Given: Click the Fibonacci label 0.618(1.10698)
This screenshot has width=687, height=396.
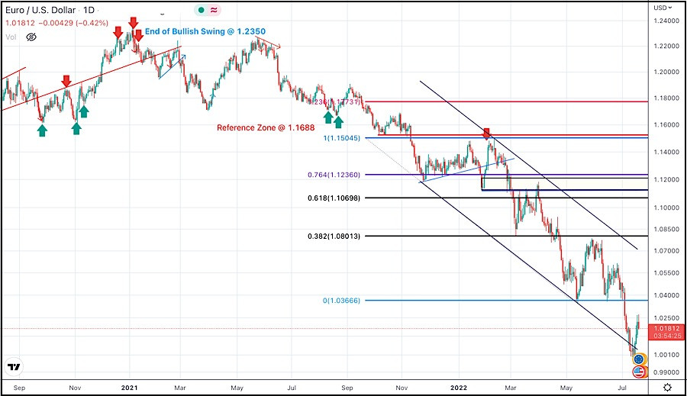Looking at the screenshot, I should (334, 198).
